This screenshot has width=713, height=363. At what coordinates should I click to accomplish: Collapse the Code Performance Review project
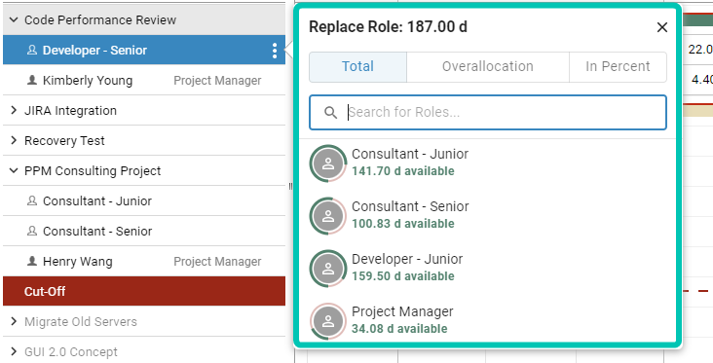coord(14,20)
